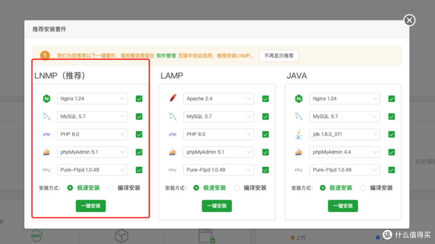
Task: Click the MySQL dolphin icon under LAMP
Action: point(172,117)
